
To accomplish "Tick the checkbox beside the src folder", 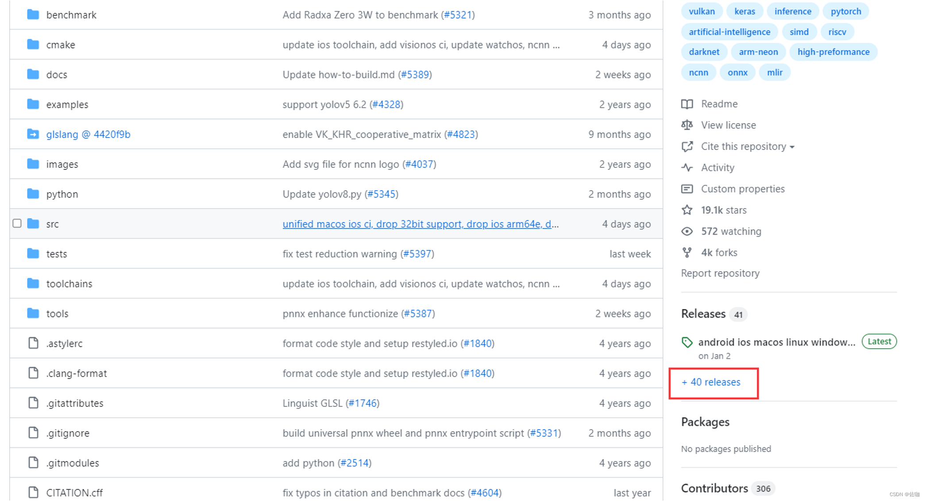I will tap(17, 224).
